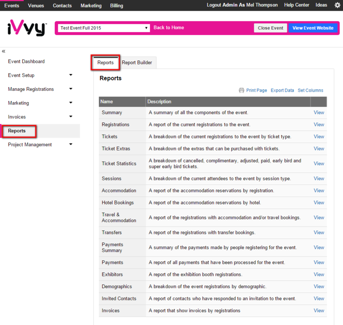Screen dimensions: 343x325
Task: Click the Print Page link
Action: (x=256, y=90)
